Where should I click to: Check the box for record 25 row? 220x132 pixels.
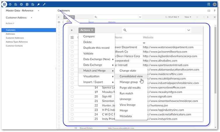pos(72,115)
